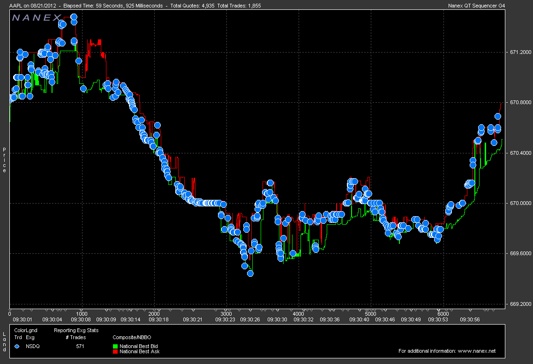Click the 3000 sequence axis label
The height and width of the screenshot is (364, 533).
pos(226,314)
